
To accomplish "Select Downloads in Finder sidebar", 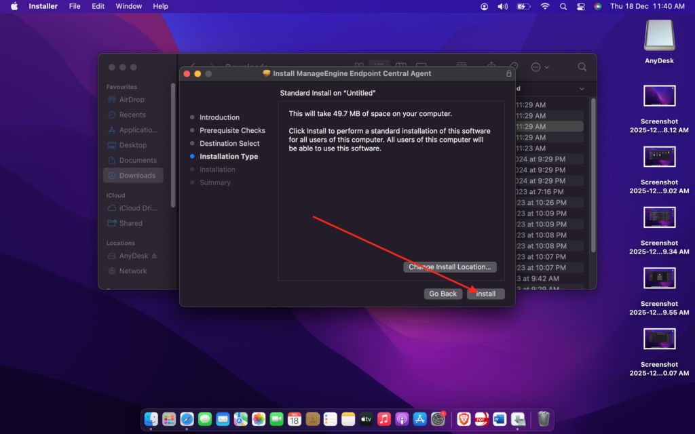I will pos(133,176).
